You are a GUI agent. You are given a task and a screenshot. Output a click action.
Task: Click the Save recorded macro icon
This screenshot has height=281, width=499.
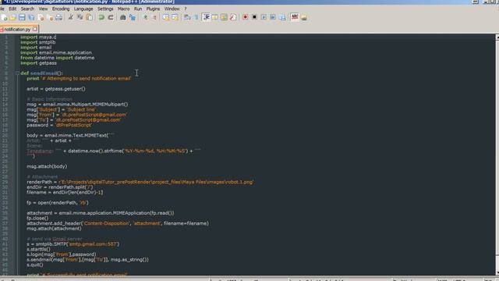pos(282,17)
